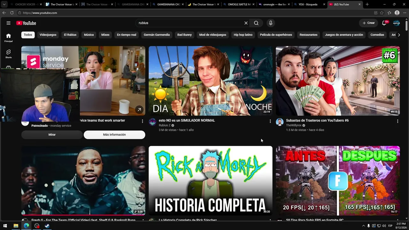Show more chips with the right arrow
The width and height of the screenshot is (409, 230).
pos(399,35)
